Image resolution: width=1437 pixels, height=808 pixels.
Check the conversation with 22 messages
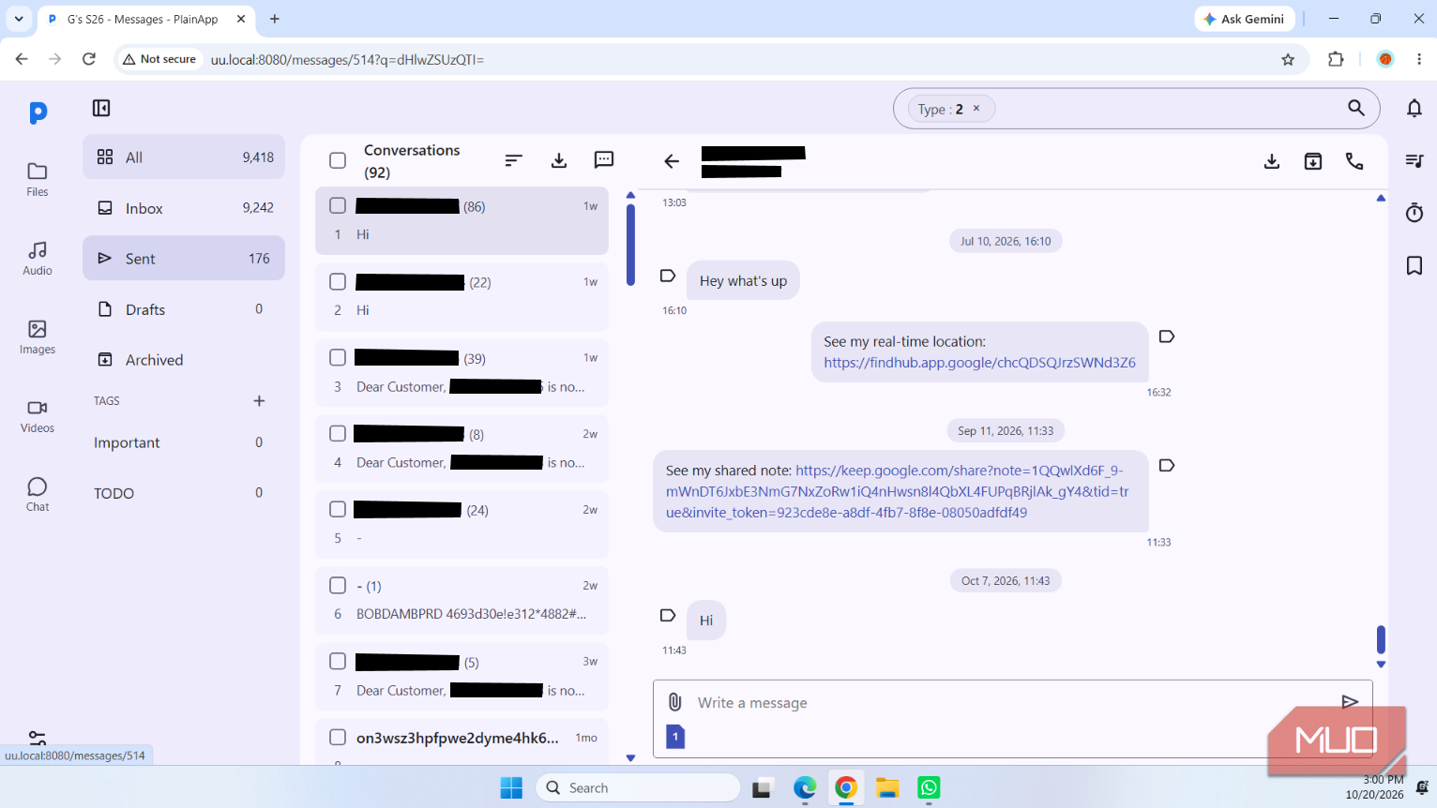[338, 281]
